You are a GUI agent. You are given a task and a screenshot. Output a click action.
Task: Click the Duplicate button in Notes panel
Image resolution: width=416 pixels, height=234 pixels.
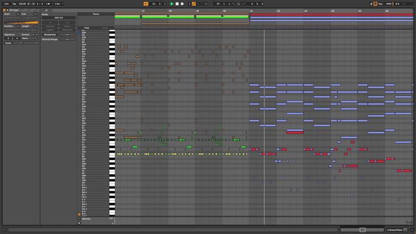68,30
